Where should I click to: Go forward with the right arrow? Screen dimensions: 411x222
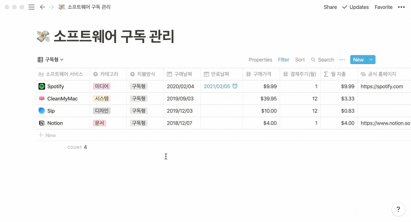coord(51,7)
